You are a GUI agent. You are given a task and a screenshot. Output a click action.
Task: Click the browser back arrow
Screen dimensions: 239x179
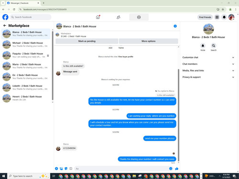(3, 10)
